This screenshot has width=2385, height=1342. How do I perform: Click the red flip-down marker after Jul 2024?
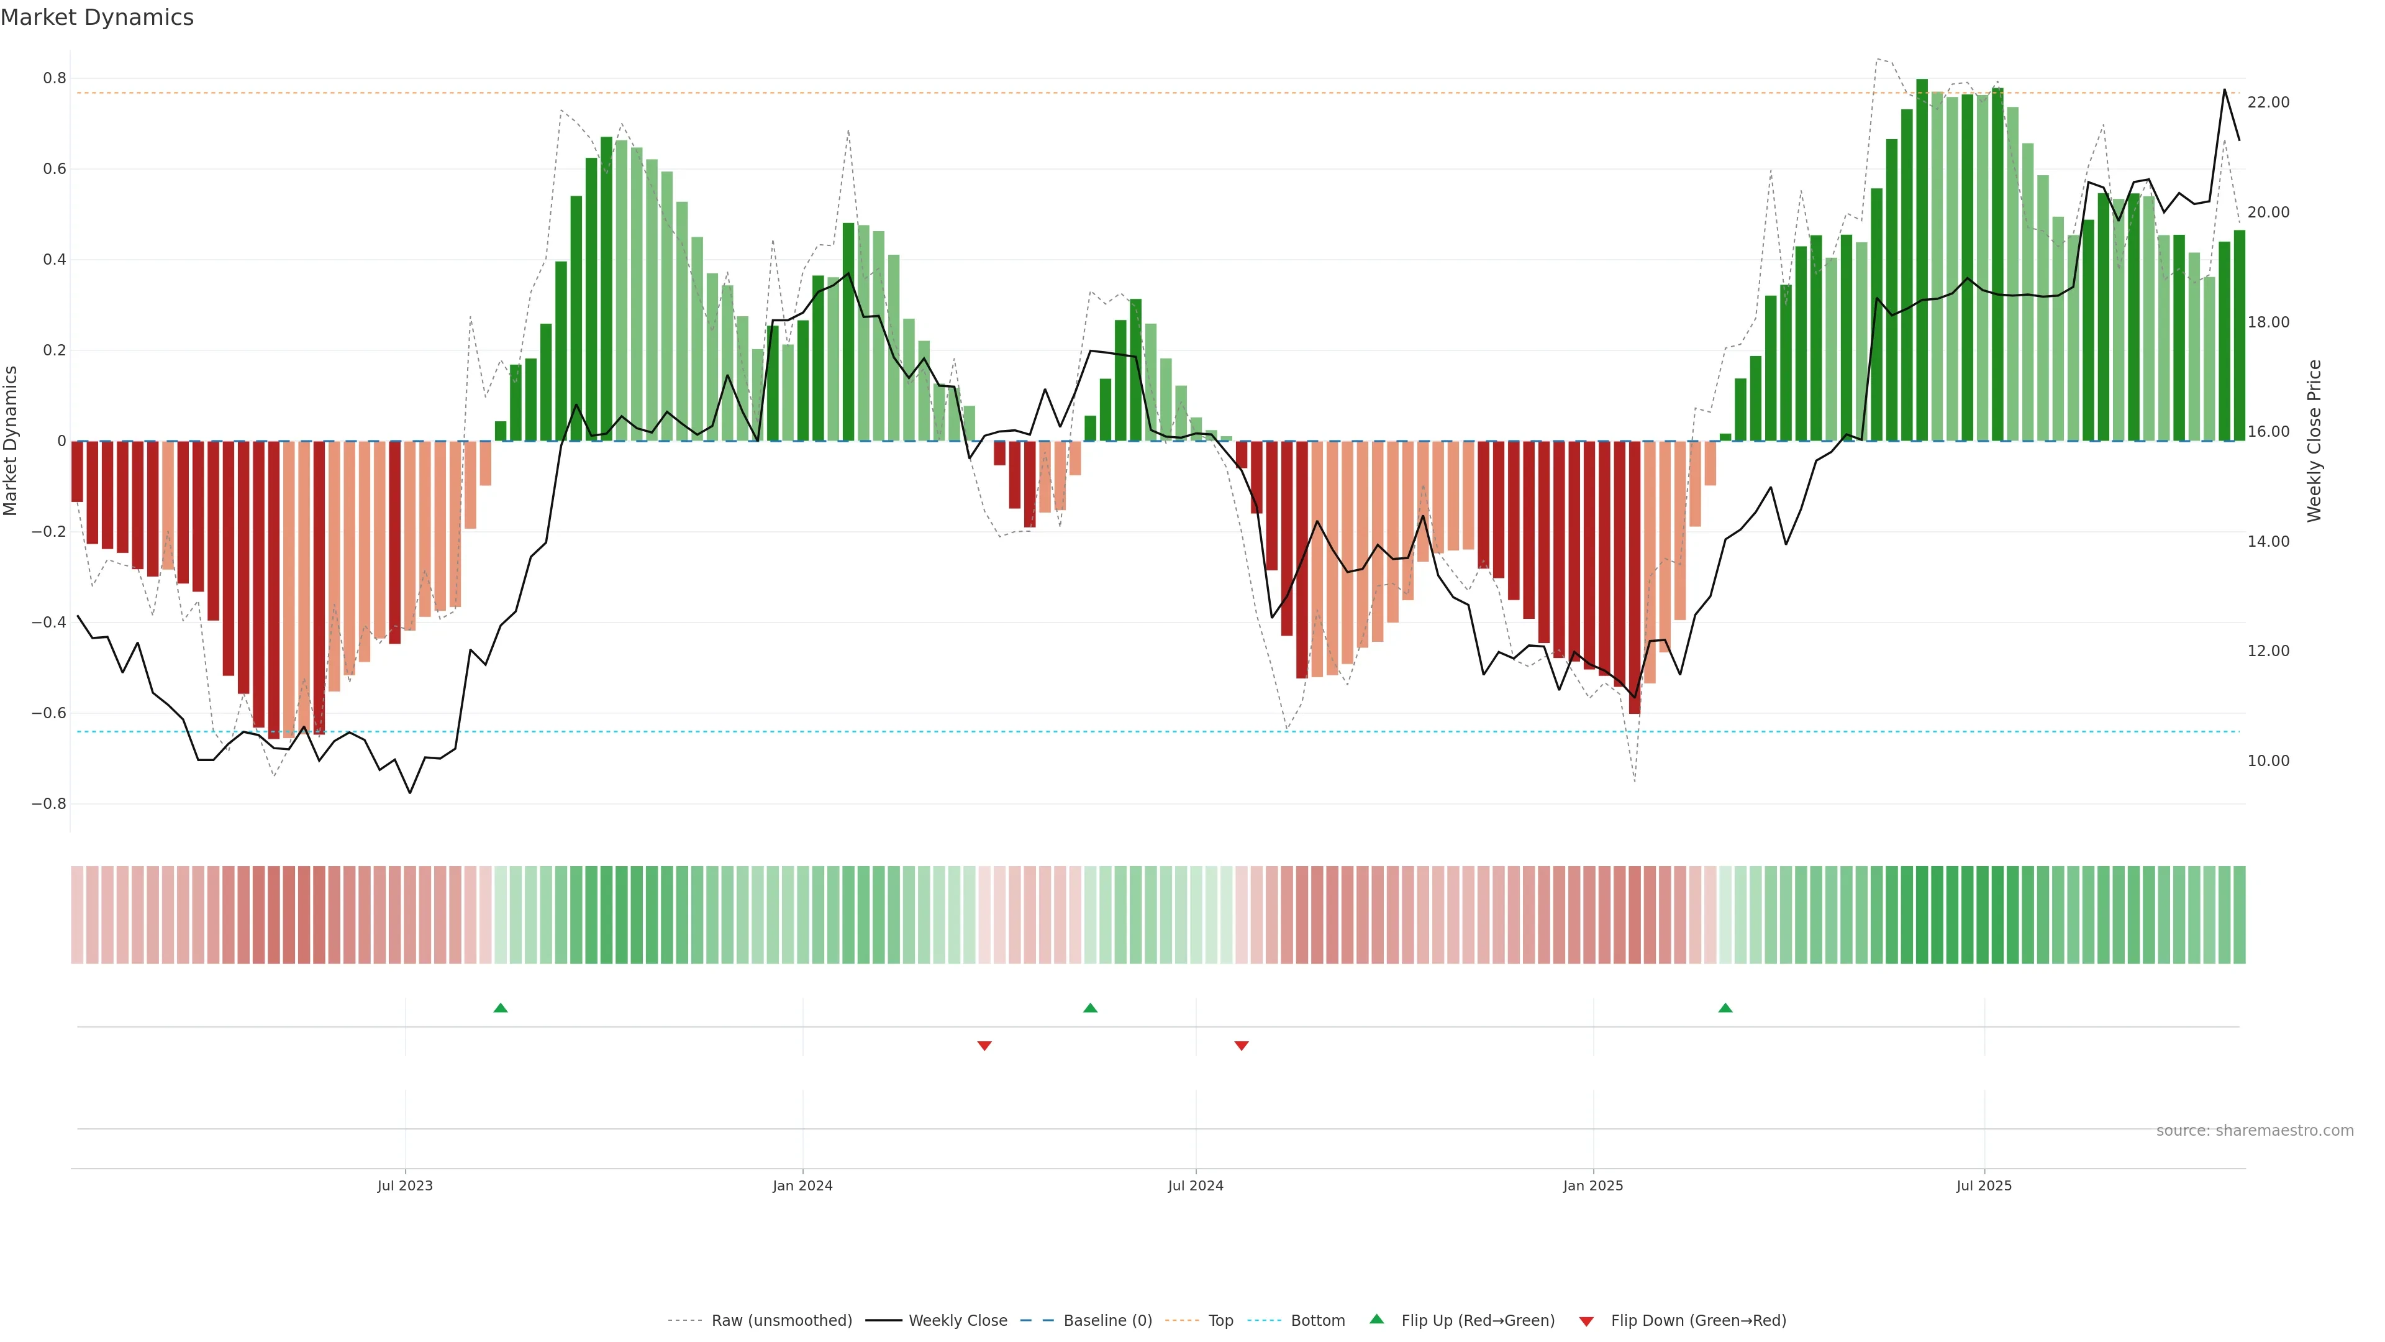1242,1046
